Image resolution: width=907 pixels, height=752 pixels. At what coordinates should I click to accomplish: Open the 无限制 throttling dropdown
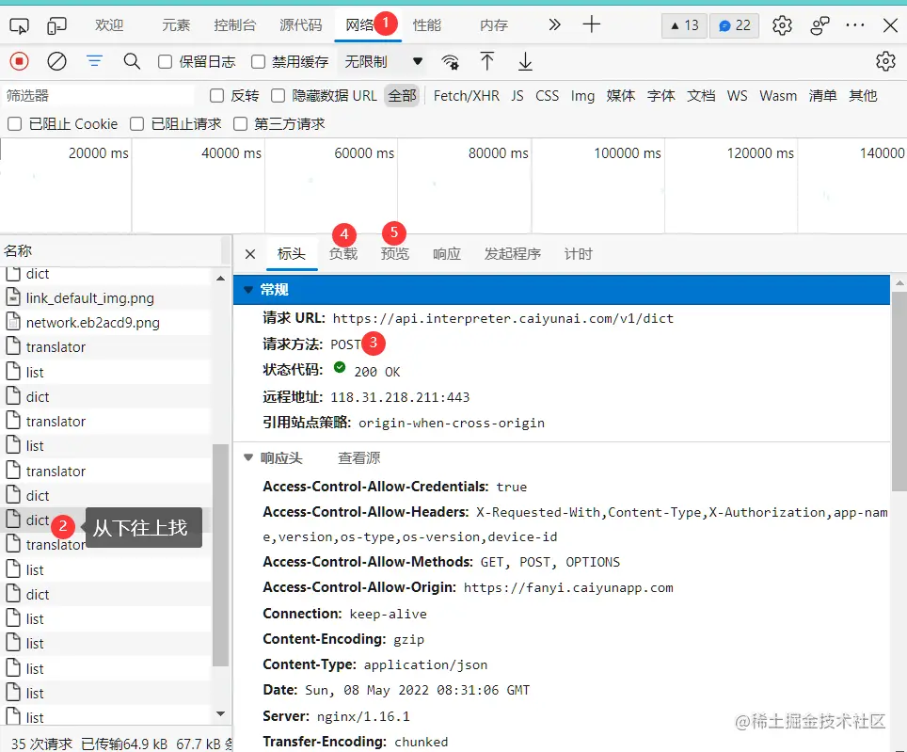tap(383, 61)
